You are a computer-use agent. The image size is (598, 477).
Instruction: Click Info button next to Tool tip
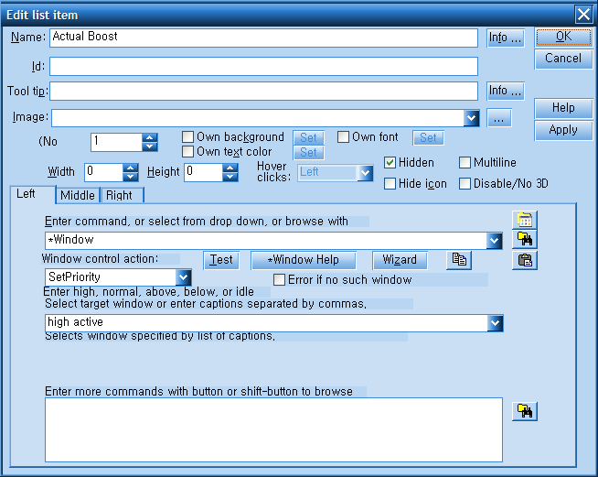click(506, 92)
